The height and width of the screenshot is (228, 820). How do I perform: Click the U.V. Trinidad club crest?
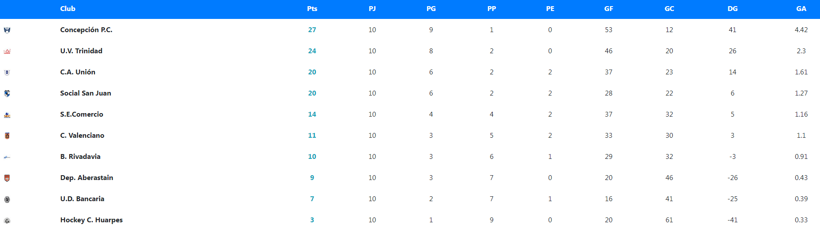7,51
